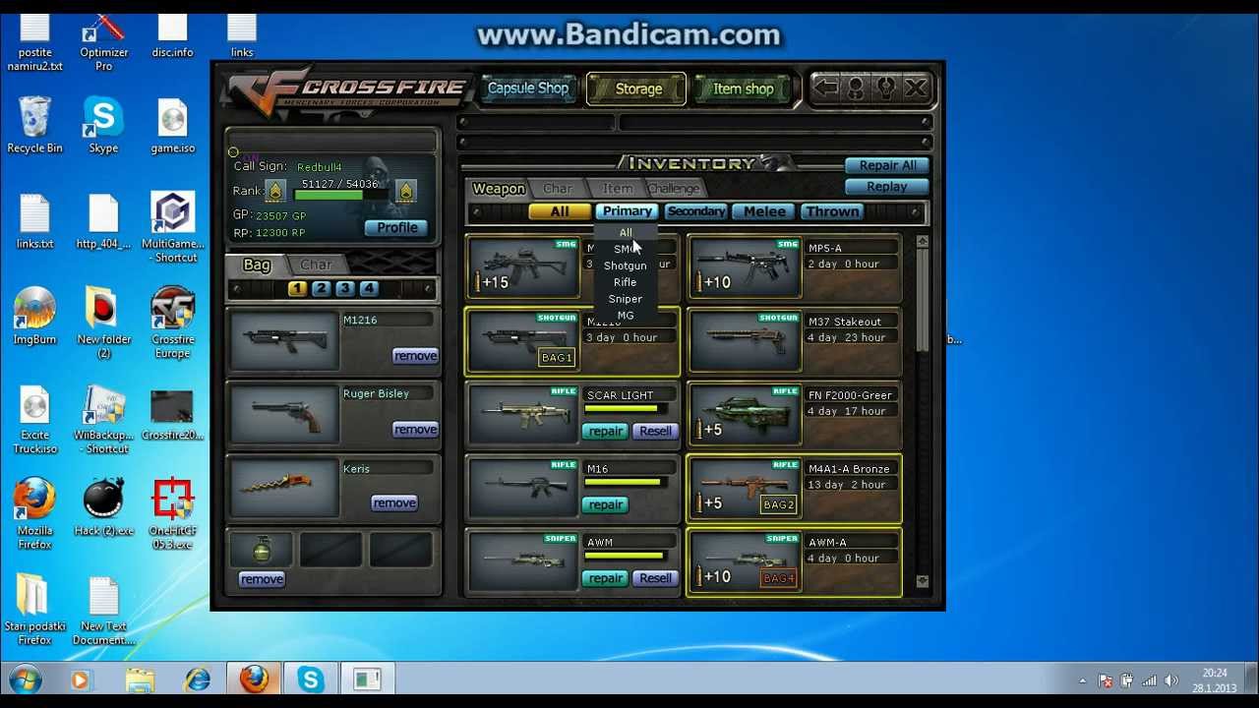Click the Repair All button

887,166
